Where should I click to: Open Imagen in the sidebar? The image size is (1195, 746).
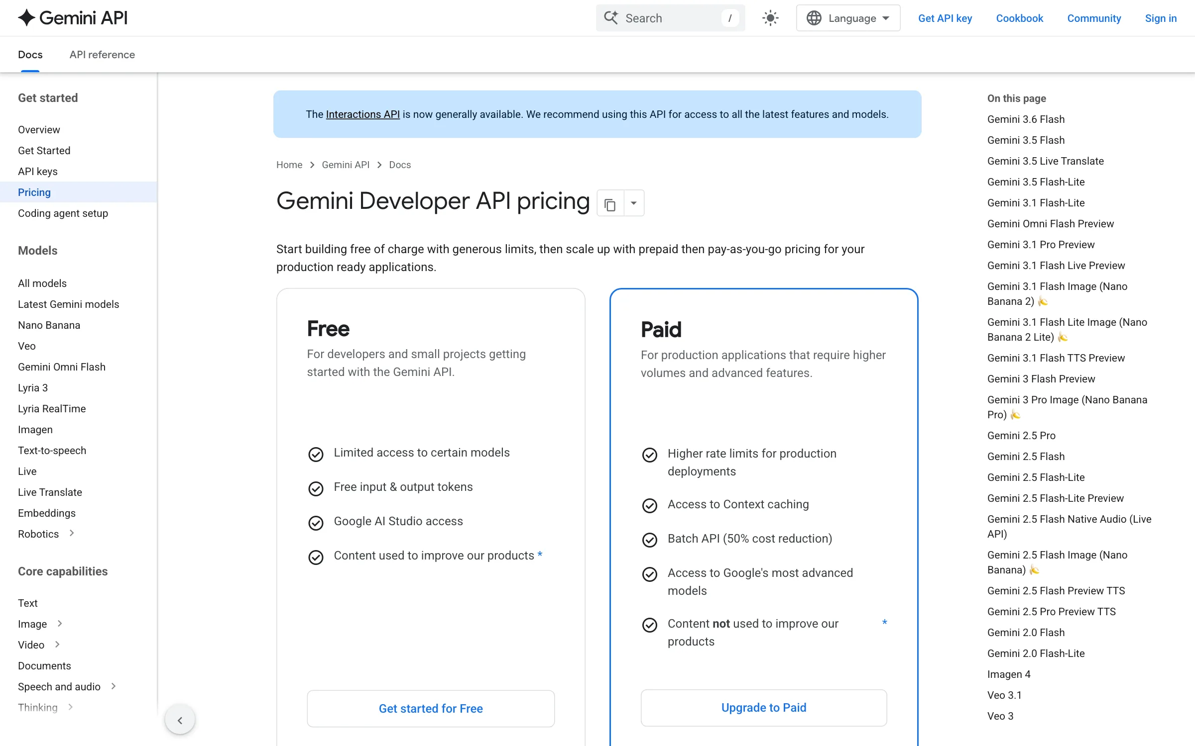point(35,430)
